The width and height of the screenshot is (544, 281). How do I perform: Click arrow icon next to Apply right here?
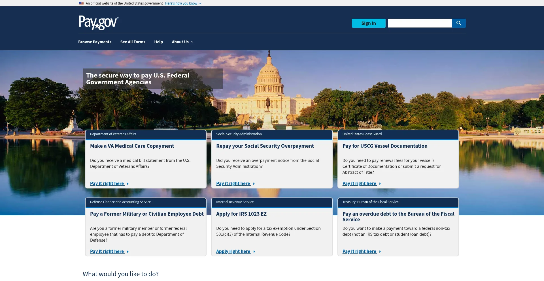pos(254,252)
